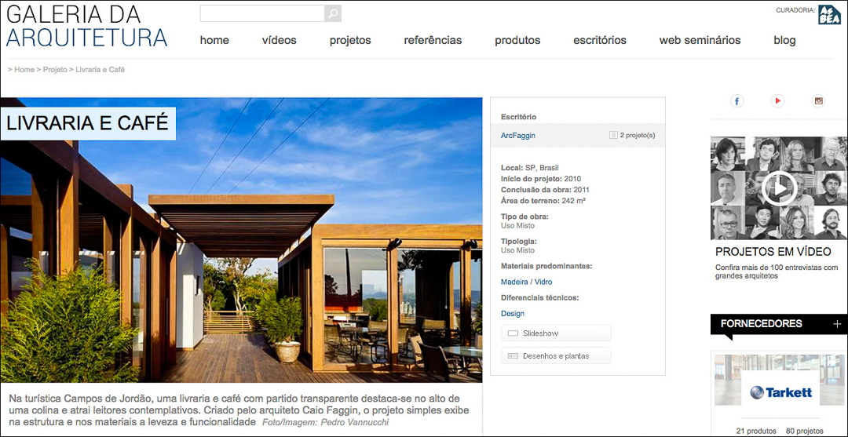The height and width of the screenshot is (437, 848).
Task: Open Desenhos e plantas button
Action: point(556,356)
